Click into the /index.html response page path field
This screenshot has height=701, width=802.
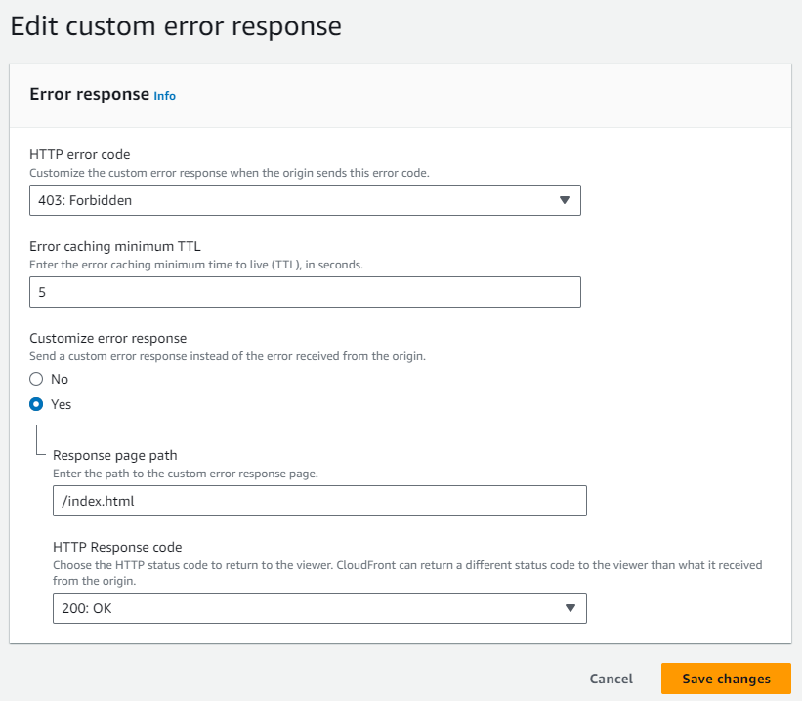click(319, 501)
